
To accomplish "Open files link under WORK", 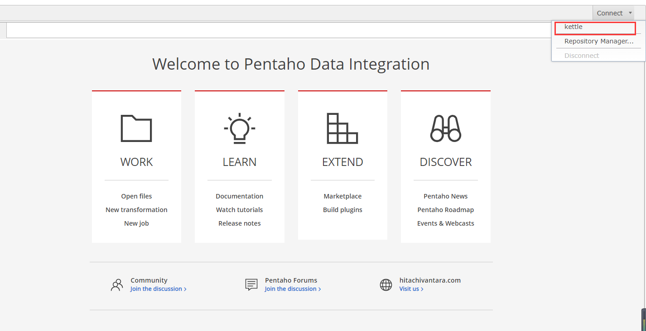I will coord(136,196).
